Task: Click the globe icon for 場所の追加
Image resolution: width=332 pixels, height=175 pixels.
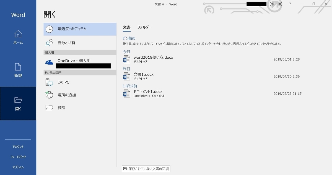Action: [x=49, y=95]
